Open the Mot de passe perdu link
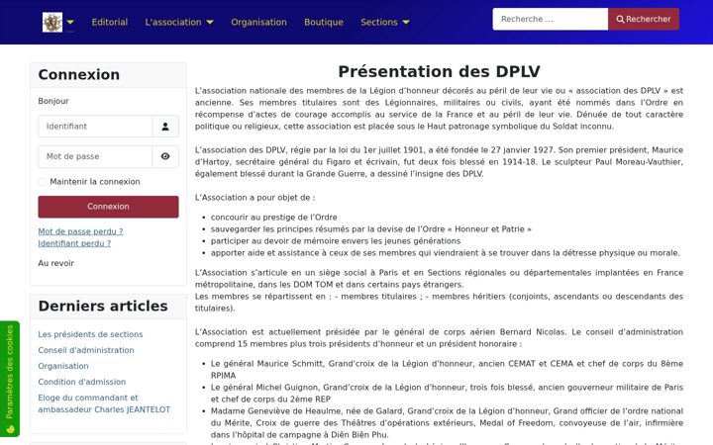The height and width of the screenshot is (445, 713). pyautogui.click(x=80, y=231)
